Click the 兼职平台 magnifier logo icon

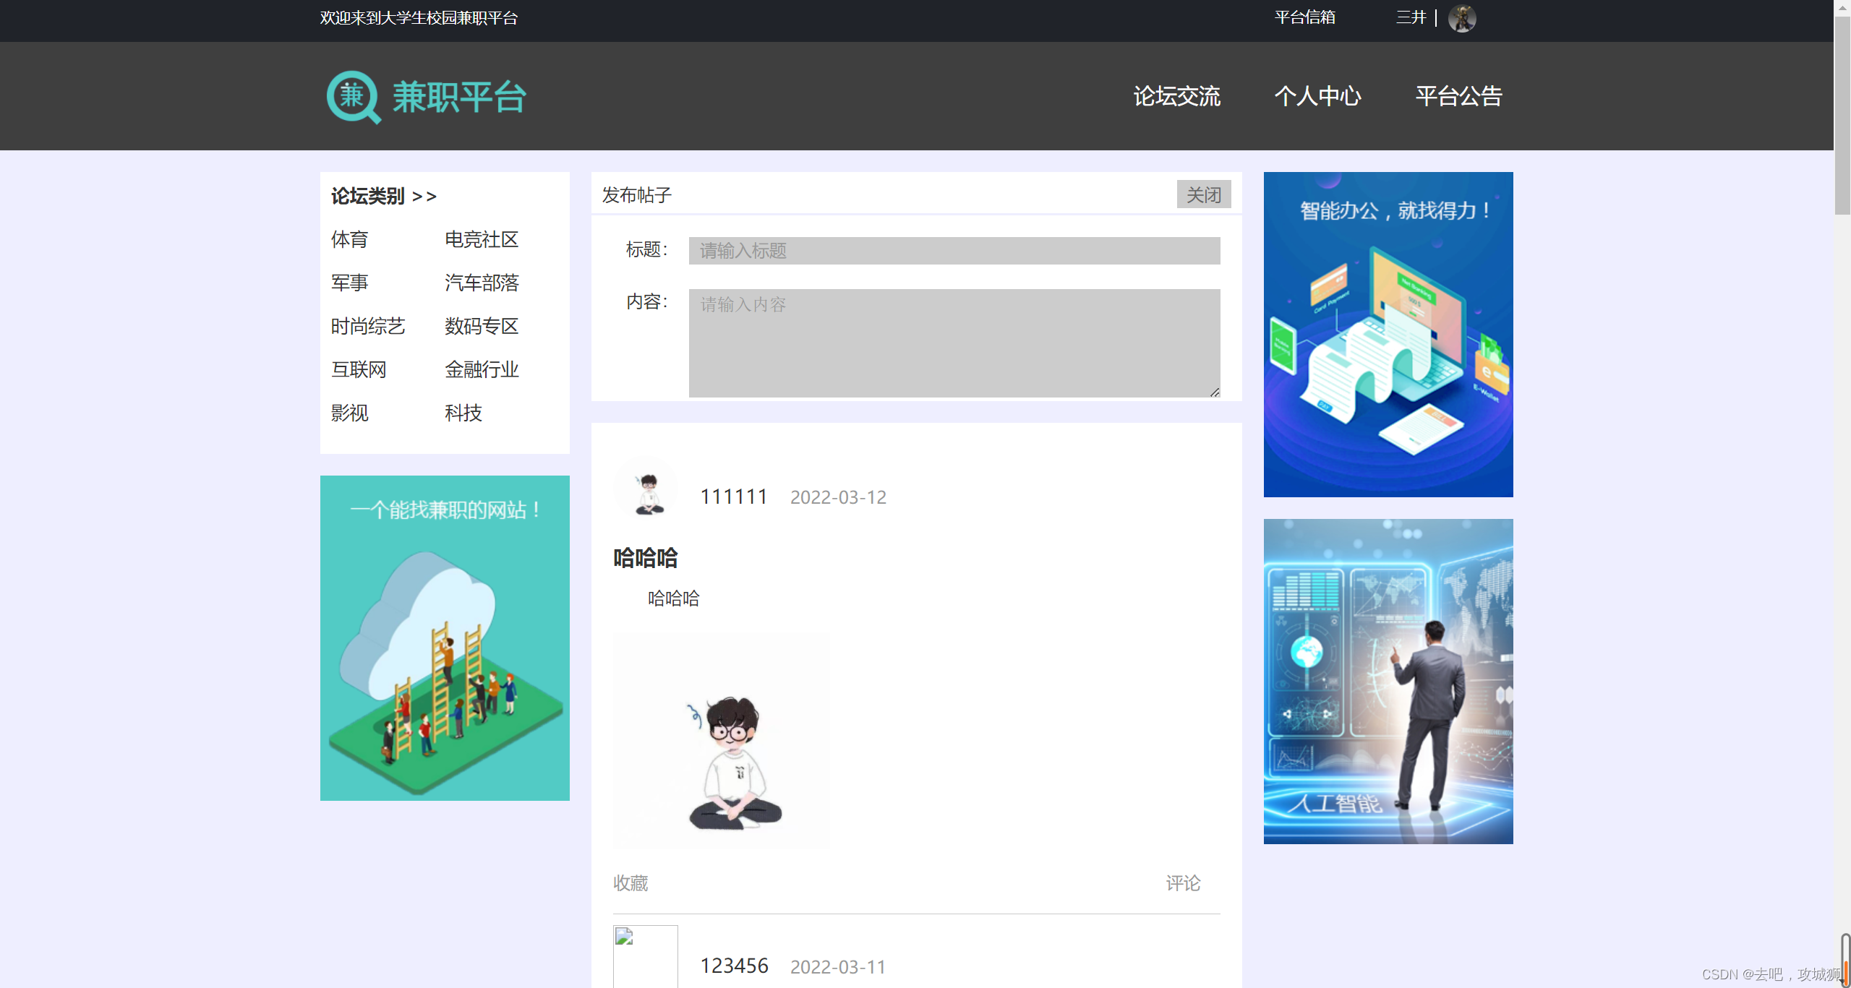tap(353, 97)
